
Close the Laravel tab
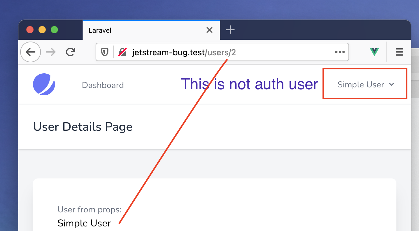point(209,30)
